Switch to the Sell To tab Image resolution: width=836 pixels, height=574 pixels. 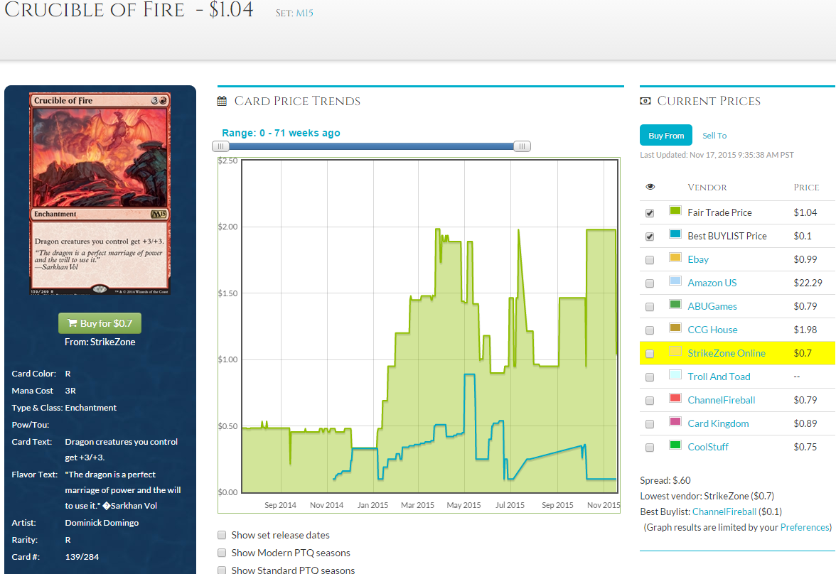[714, 136]
